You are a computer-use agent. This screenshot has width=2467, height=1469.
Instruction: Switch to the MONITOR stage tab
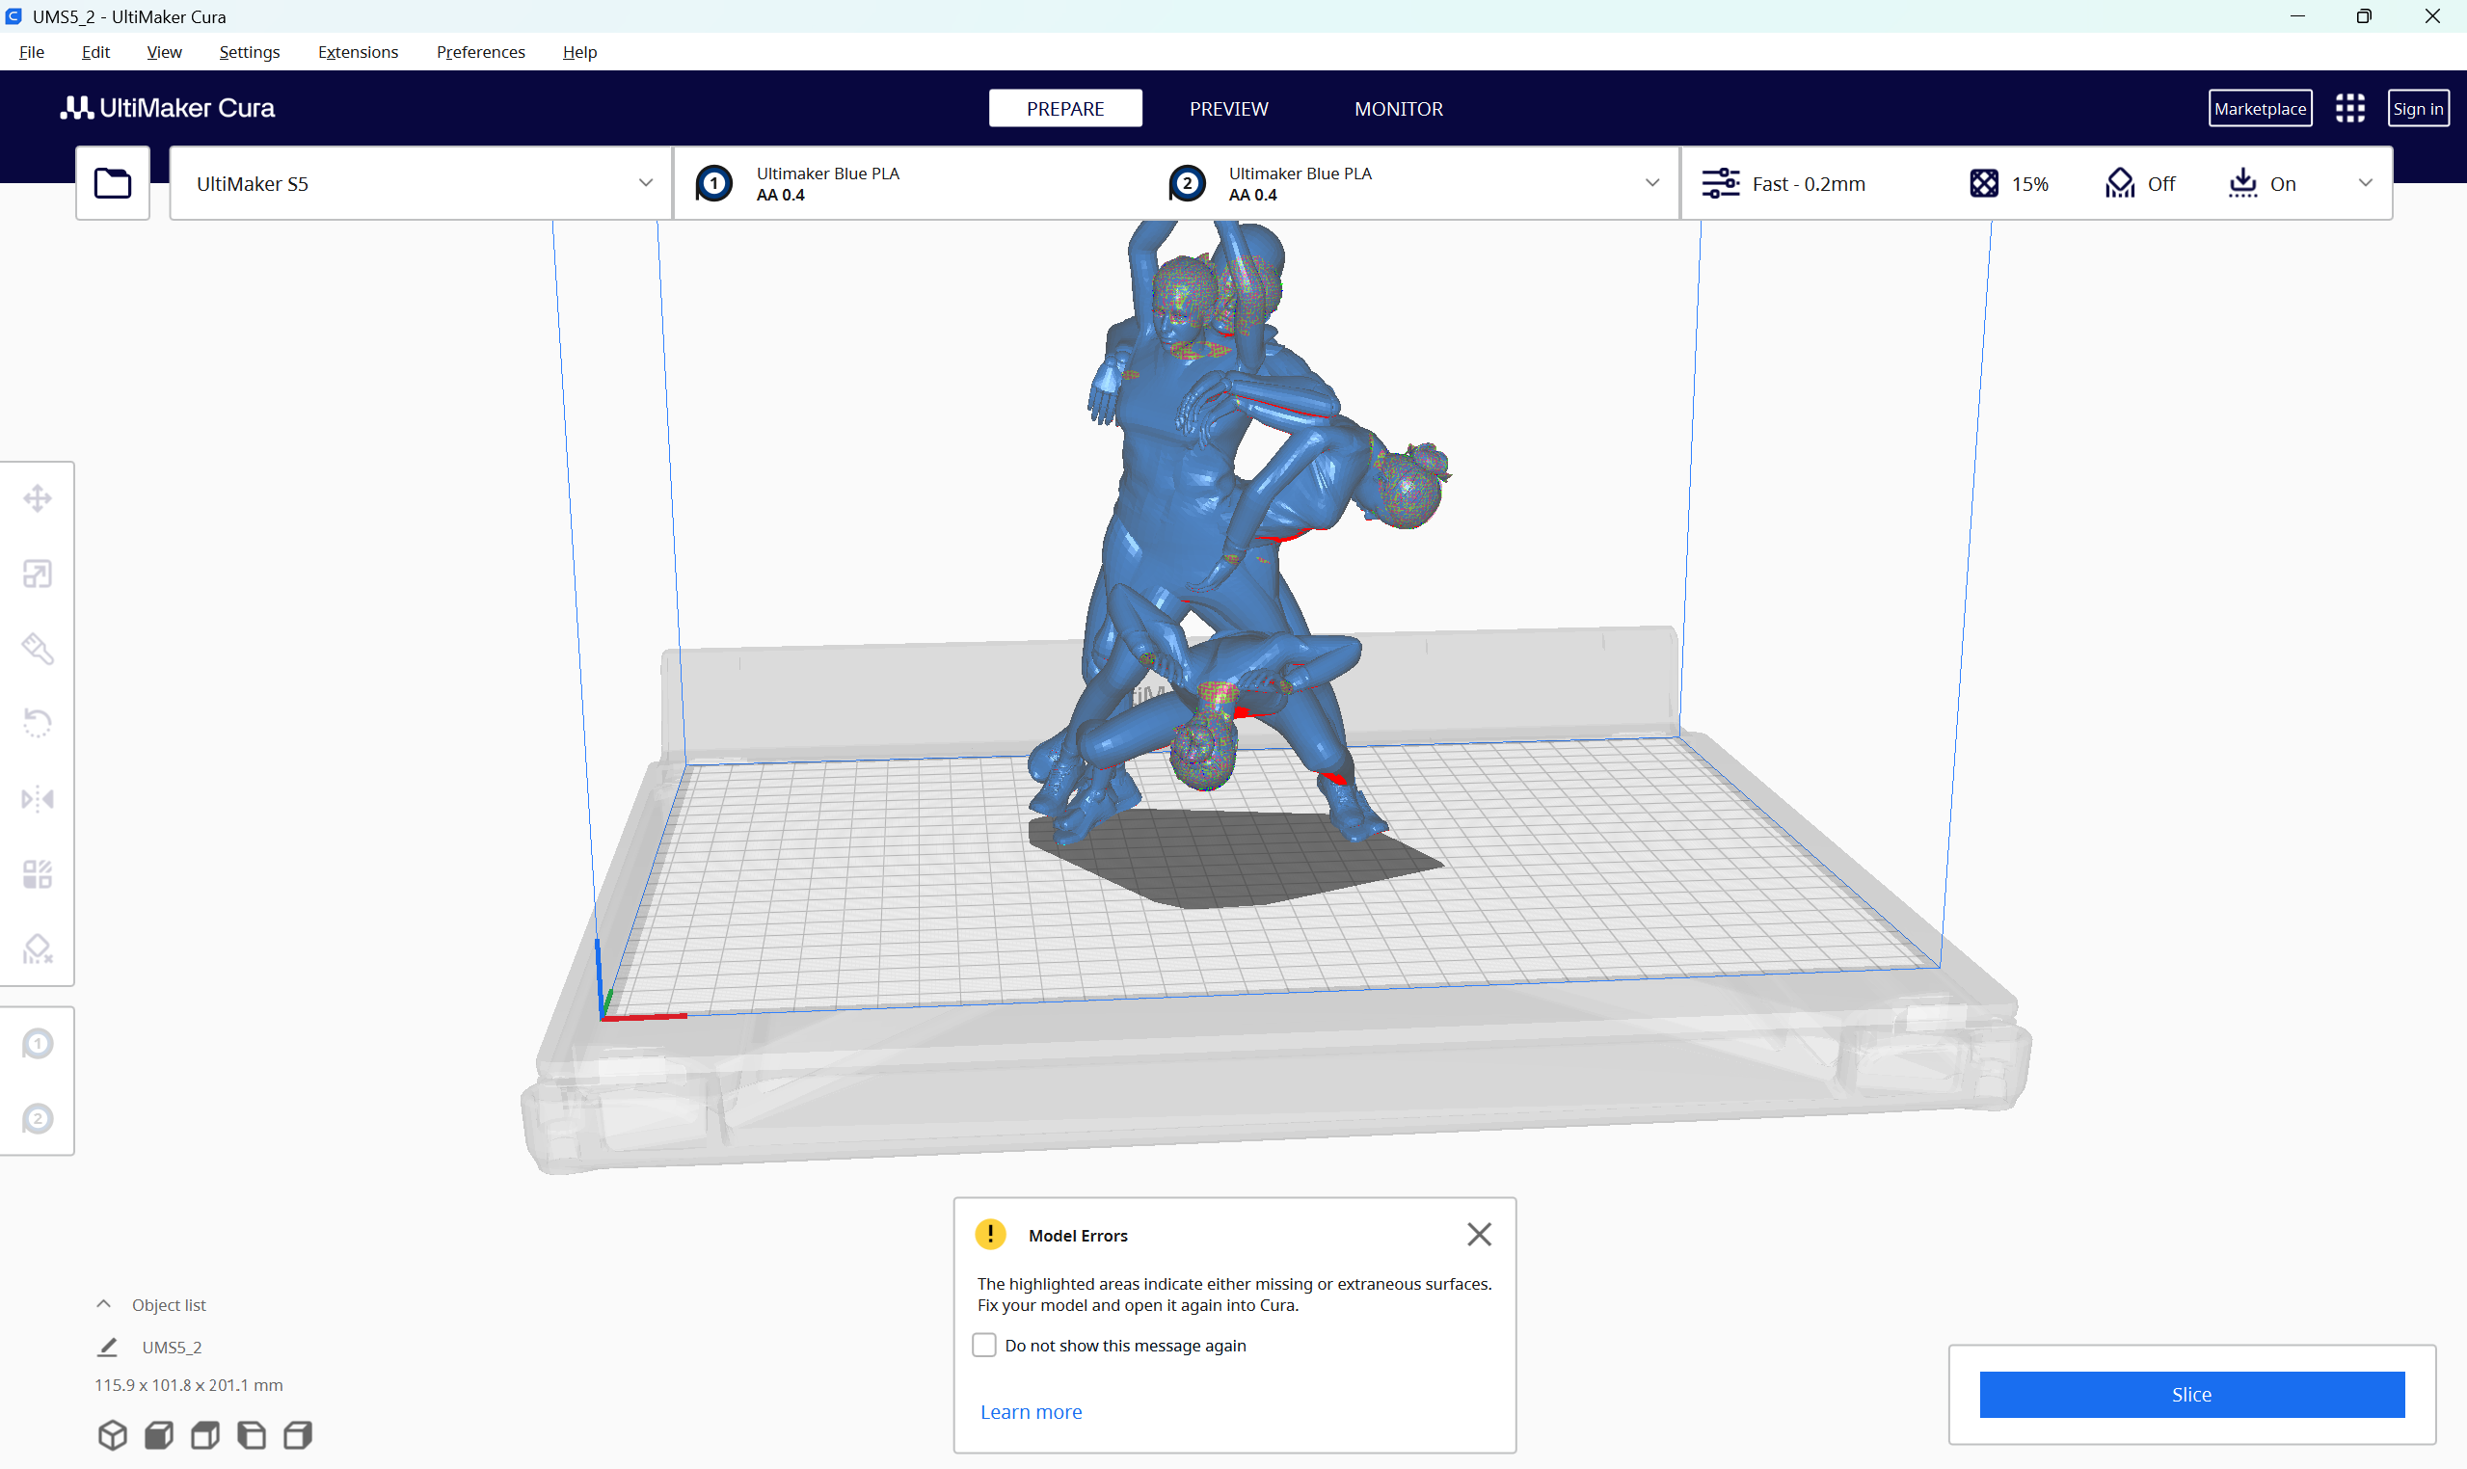tap(1399, 109)
